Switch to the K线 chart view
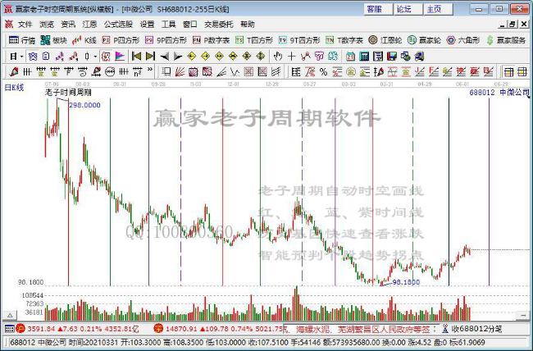Screen dimensions: 533x351 84,40
